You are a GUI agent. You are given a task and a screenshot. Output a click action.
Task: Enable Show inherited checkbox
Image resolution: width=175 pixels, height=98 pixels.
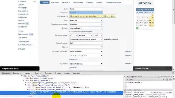159,76
